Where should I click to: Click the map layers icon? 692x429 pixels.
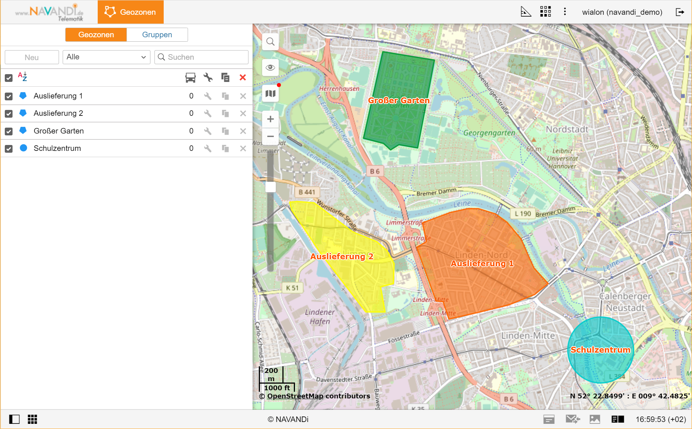270,94
